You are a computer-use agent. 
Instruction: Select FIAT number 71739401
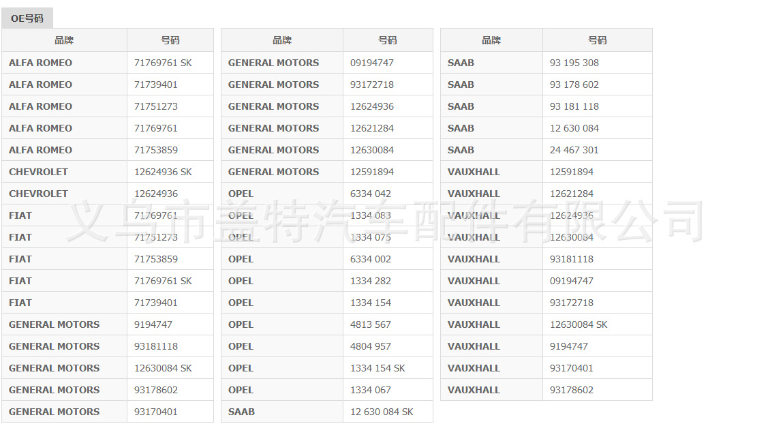[x=155, y=303]
